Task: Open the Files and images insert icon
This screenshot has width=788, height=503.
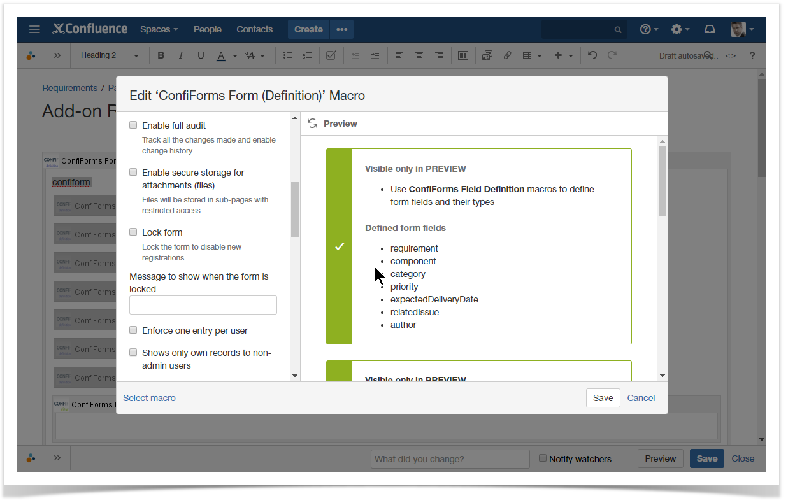Action: 487,55
